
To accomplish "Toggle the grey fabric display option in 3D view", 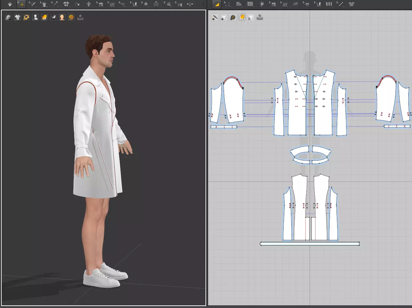I will coord(53,18).
